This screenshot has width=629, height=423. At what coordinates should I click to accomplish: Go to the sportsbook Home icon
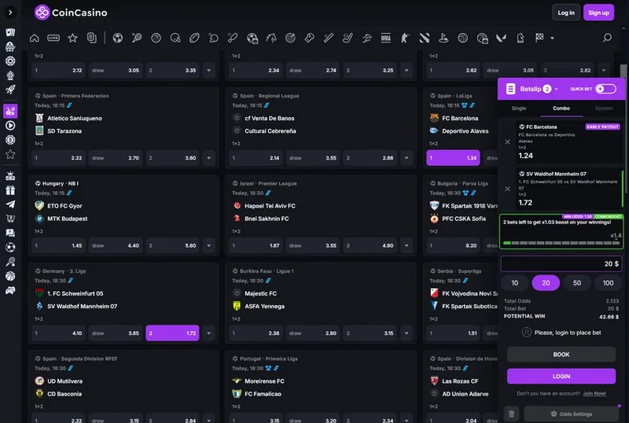34,38
